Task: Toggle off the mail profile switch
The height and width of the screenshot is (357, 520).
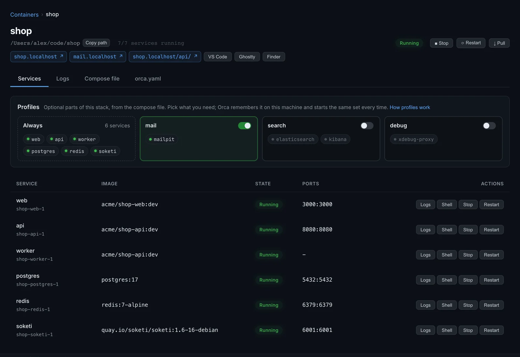Action: point(244,126)
